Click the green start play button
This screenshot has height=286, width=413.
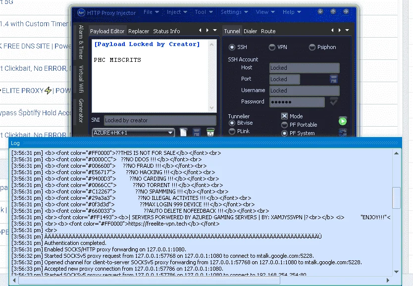tap(342, 121)
